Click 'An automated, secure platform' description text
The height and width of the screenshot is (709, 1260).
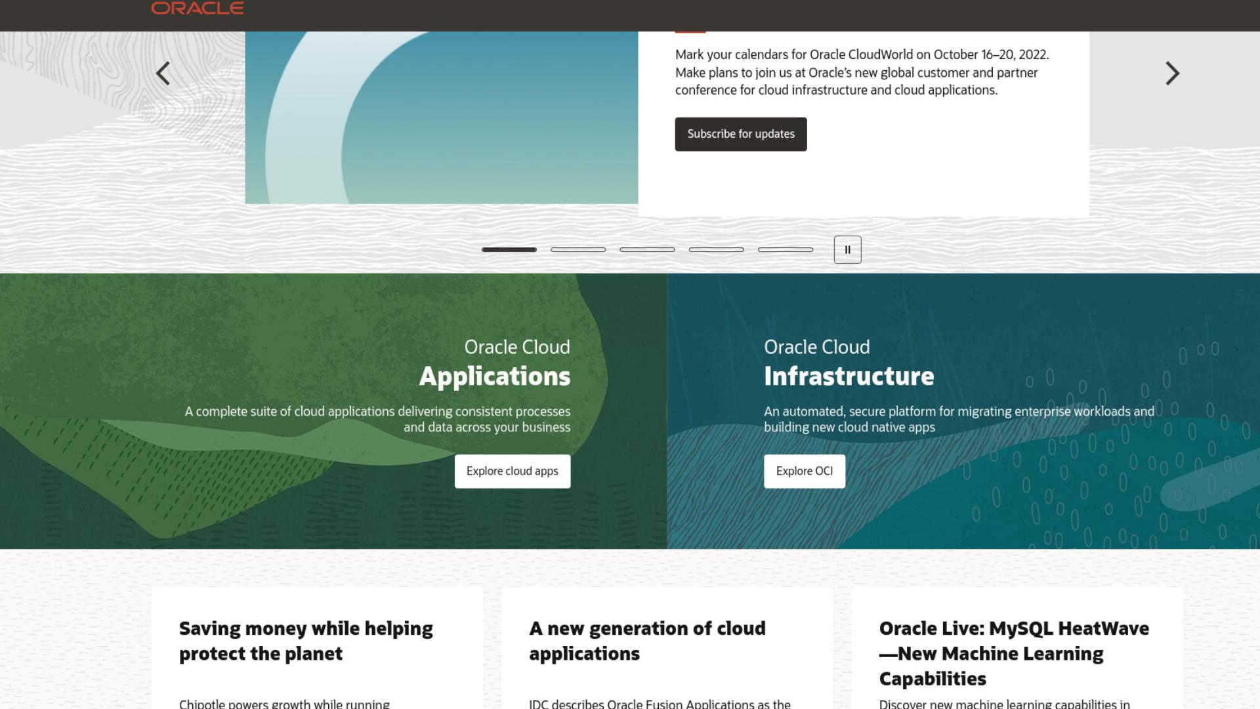(x=959, y=419)
